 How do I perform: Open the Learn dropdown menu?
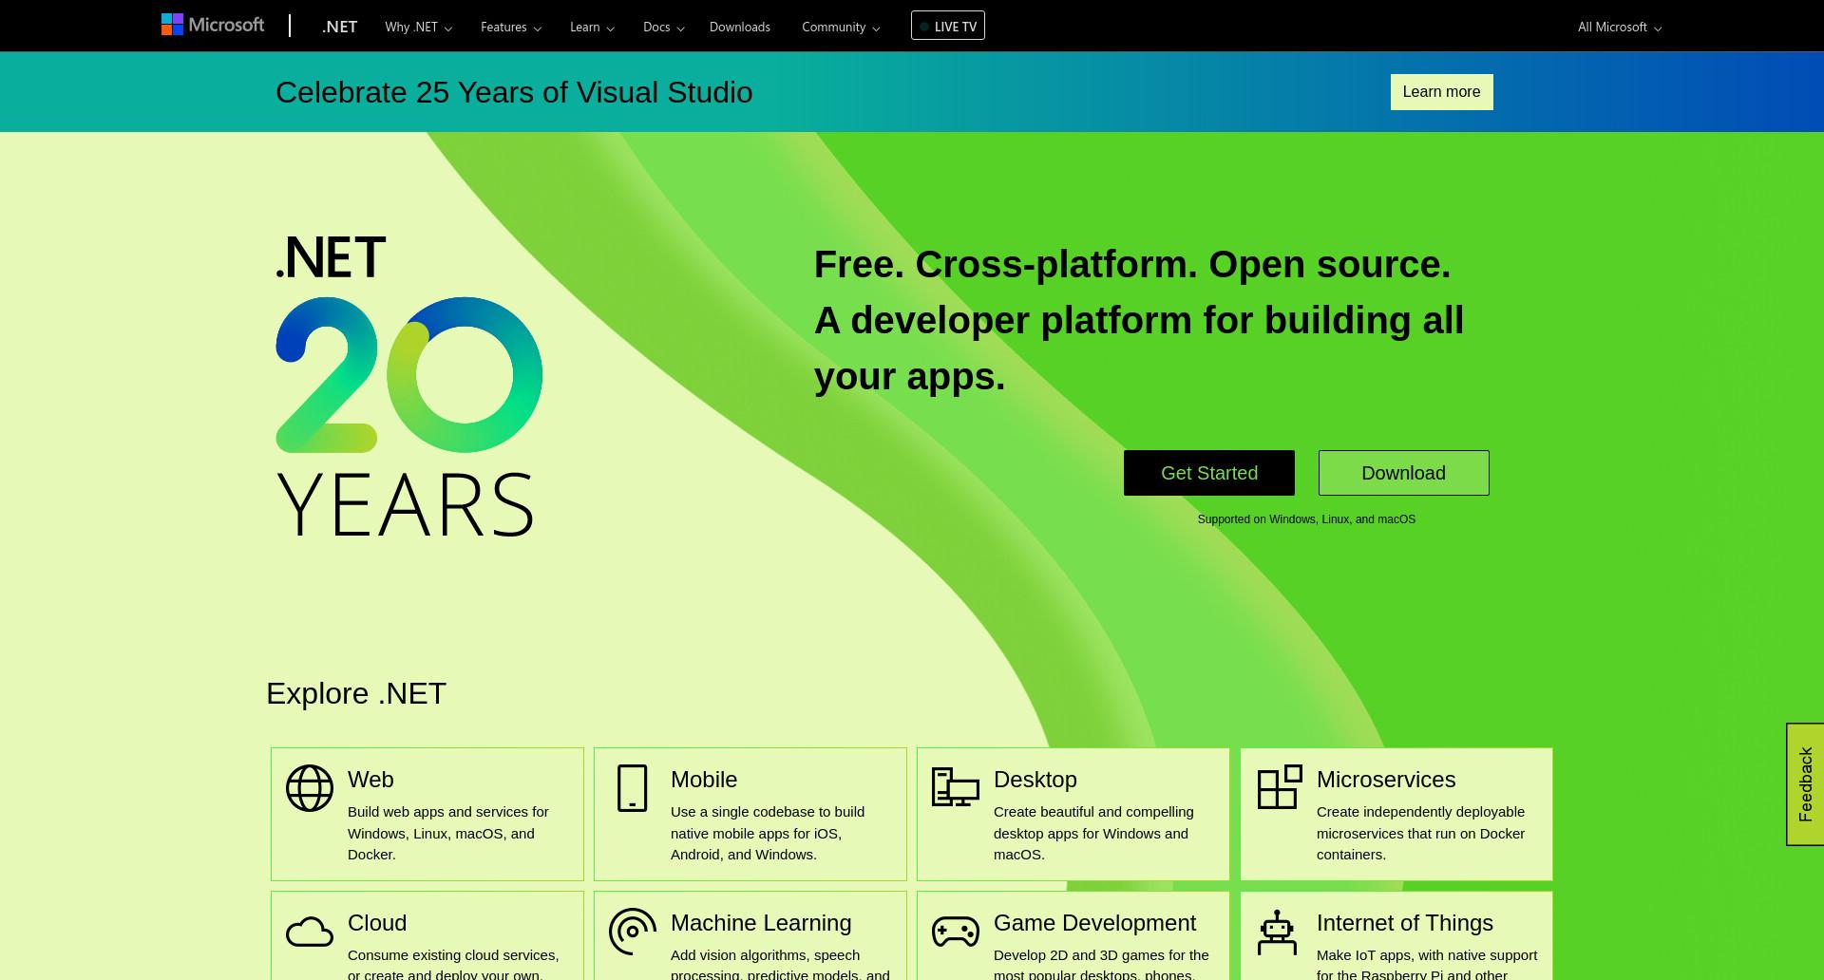pos(592,27)
